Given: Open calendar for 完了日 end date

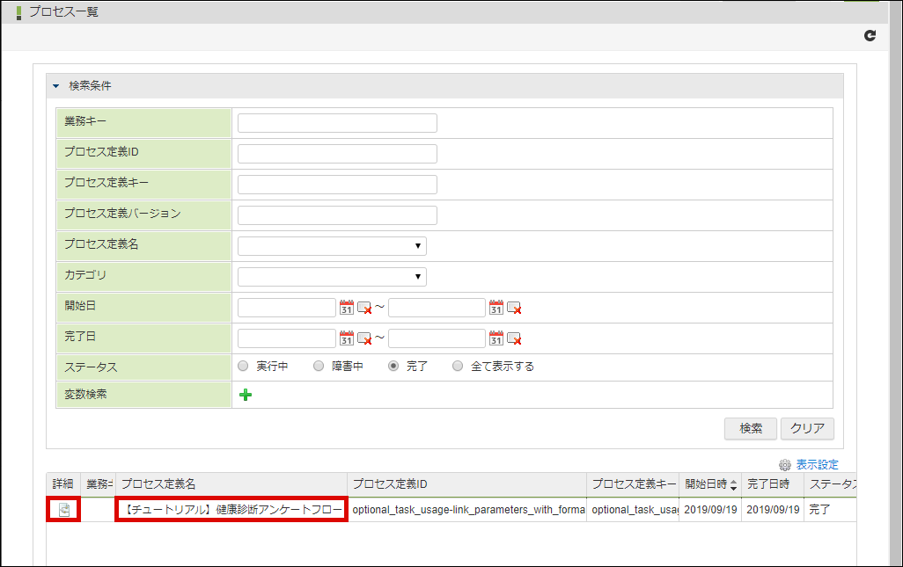Looking at the screenshot, I should (x=496, y=338).
